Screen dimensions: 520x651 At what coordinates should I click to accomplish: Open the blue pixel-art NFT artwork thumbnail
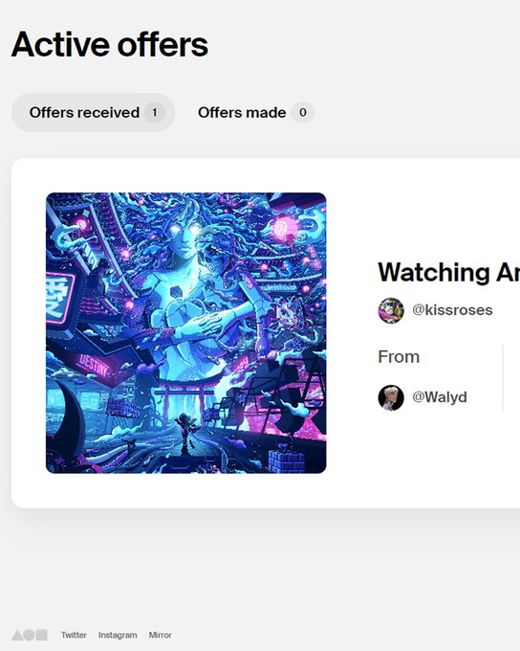coord(185,333)
